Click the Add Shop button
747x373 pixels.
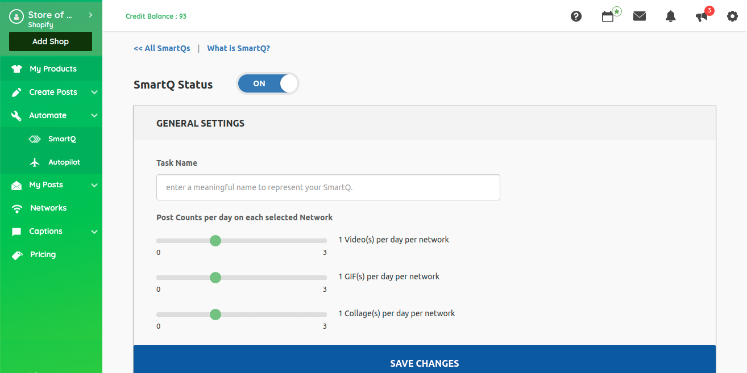pyautogui.click(x=51, y=41)
